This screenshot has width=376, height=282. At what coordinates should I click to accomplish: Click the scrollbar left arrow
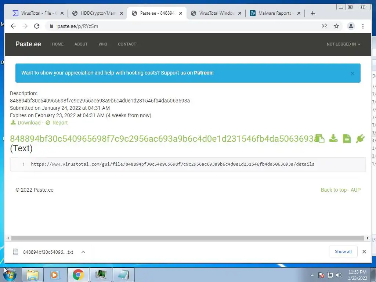tap(8, 238)
